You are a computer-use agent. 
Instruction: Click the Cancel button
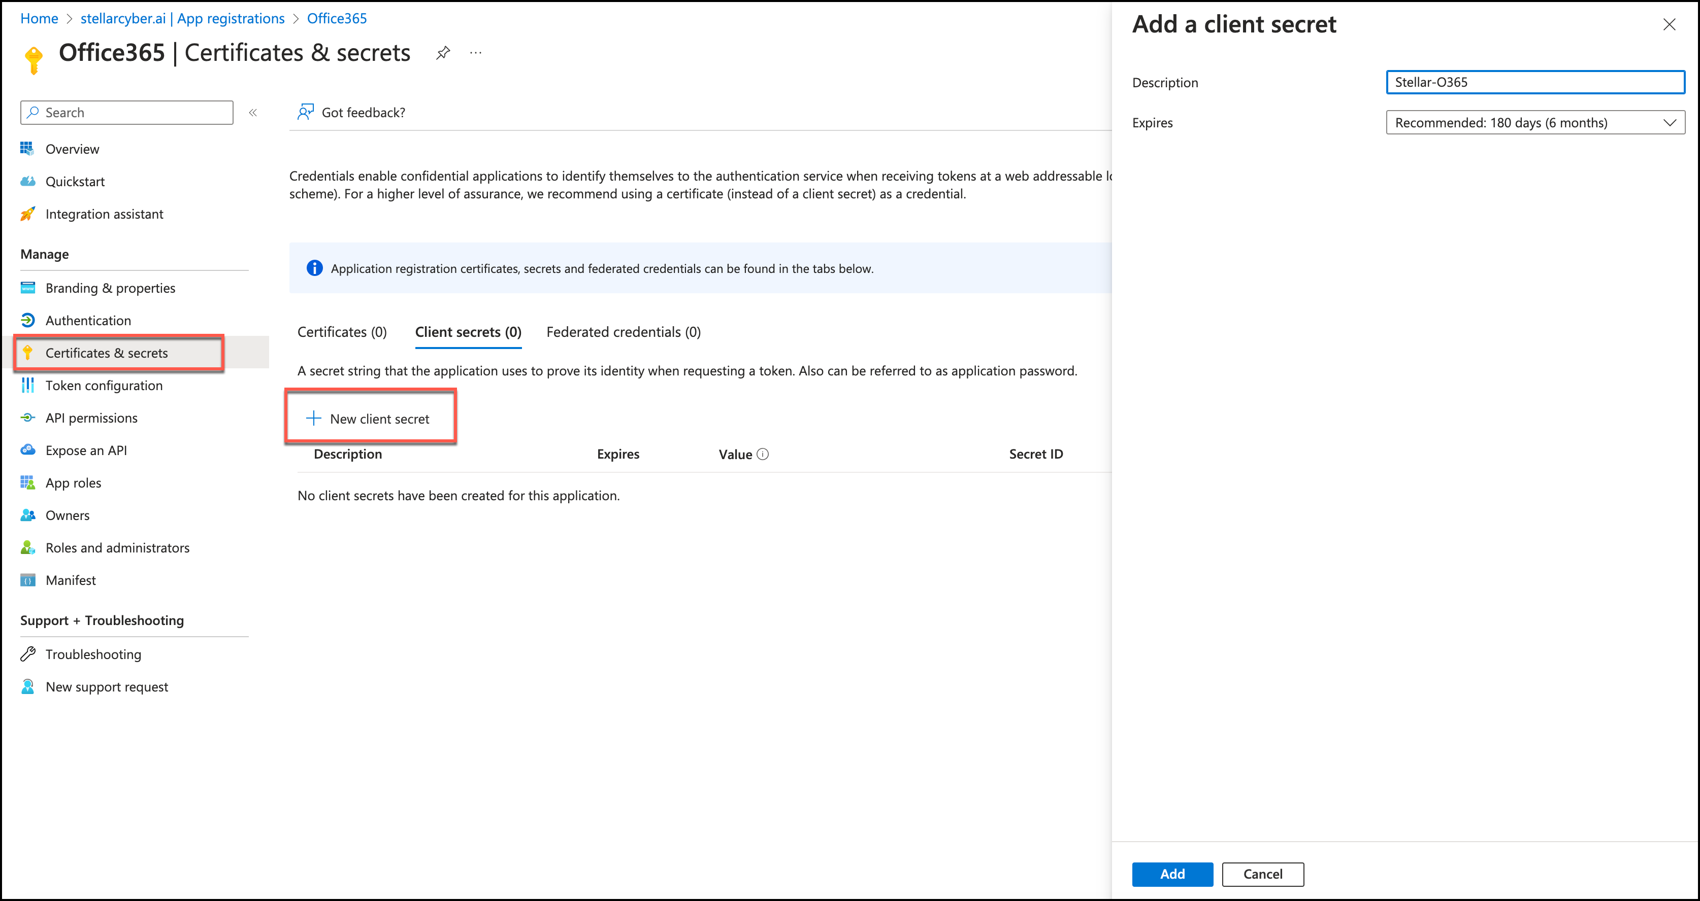[x=1262, y=873]
